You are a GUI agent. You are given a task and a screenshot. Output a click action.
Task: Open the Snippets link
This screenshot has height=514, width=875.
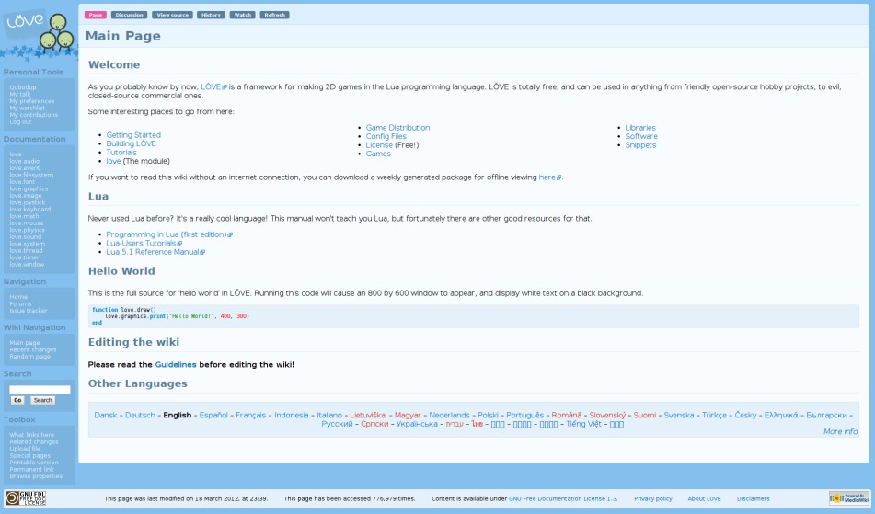[x=640, y=145]
